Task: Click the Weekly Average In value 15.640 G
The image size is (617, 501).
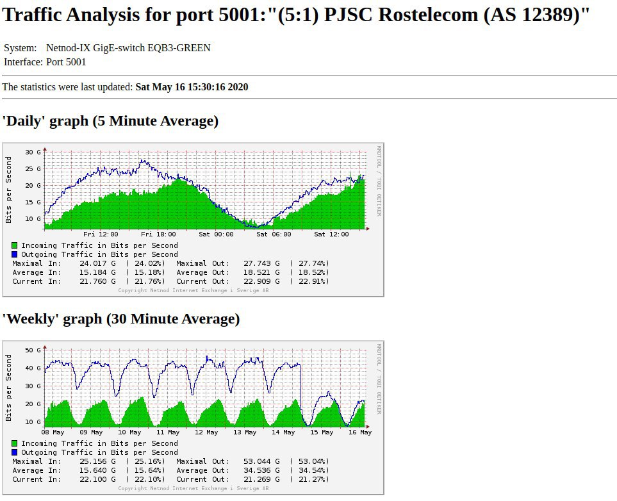Action: (97, 470)
